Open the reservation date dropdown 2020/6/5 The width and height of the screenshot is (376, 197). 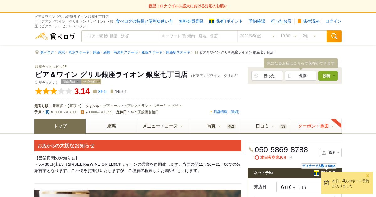click(258, 36)
